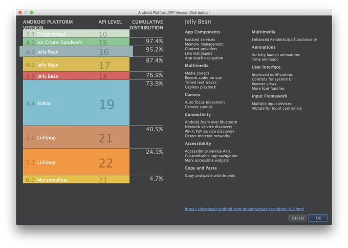Click the Record audio on cue text
This screenshot has width=348, height=248.
point(203,78)
